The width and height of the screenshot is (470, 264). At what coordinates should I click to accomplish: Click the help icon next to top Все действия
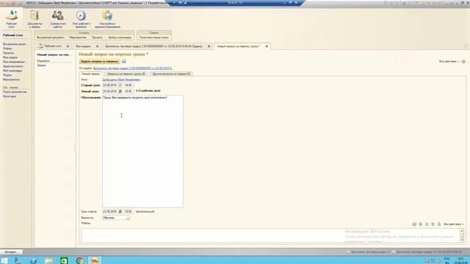coord(463,62)
